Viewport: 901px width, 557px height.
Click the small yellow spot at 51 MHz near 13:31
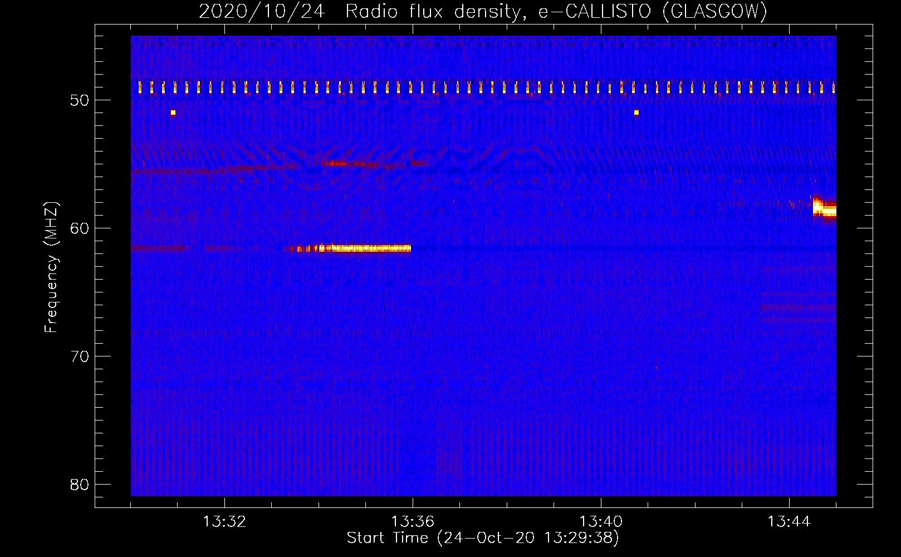pos(173,113)
